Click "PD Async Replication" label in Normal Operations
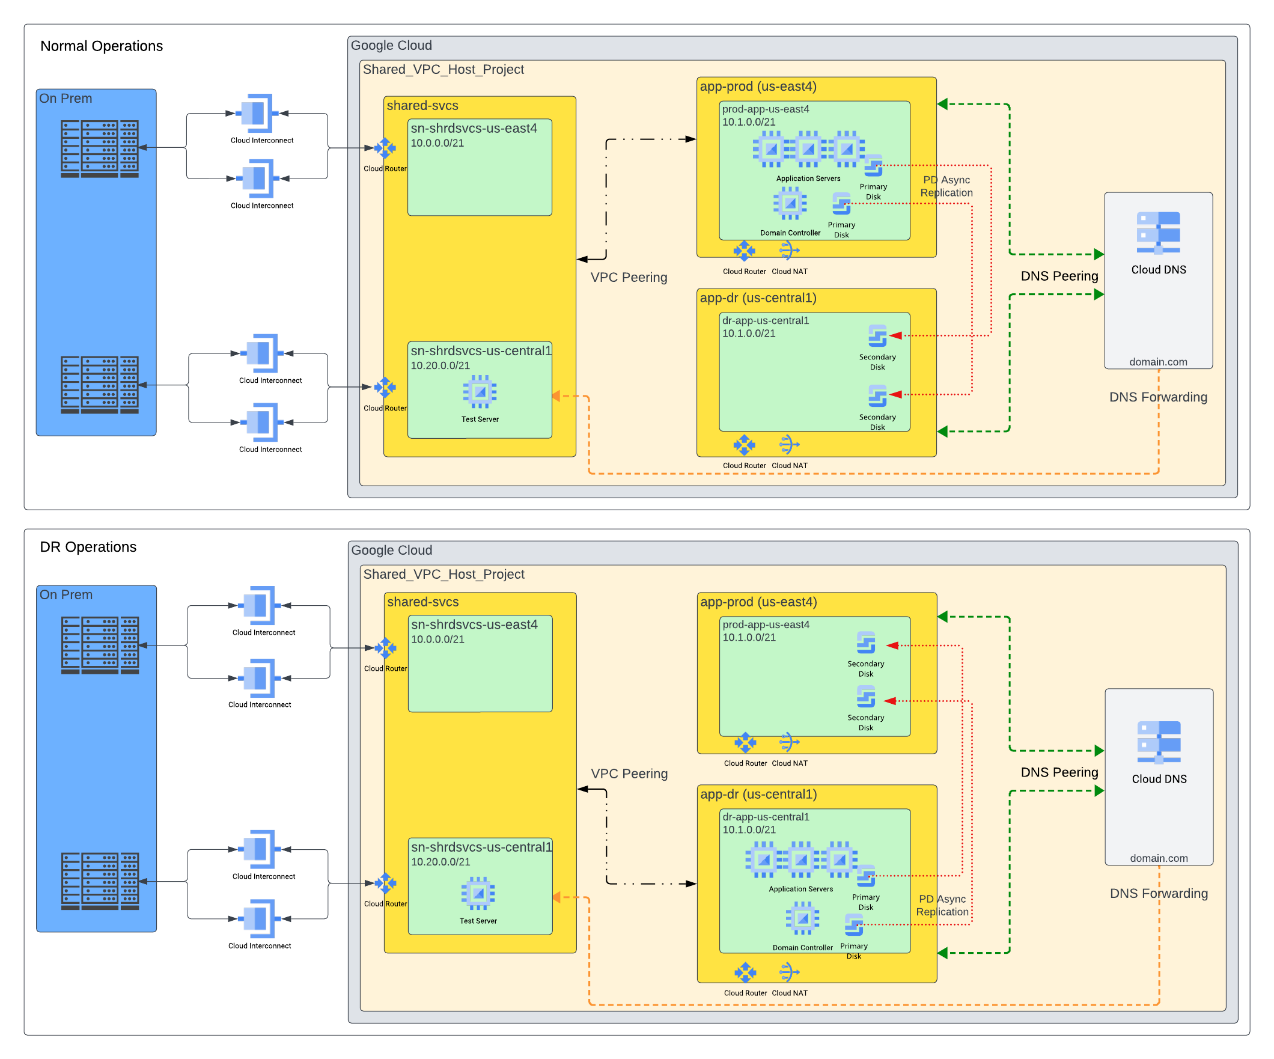Screen dimensions: 1274x1059 (946, 186)
